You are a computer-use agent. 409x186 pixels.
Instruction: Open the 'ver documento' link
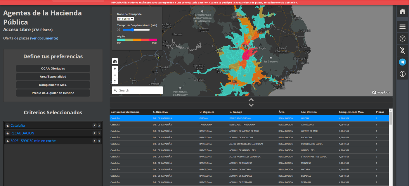click(44, 38)
